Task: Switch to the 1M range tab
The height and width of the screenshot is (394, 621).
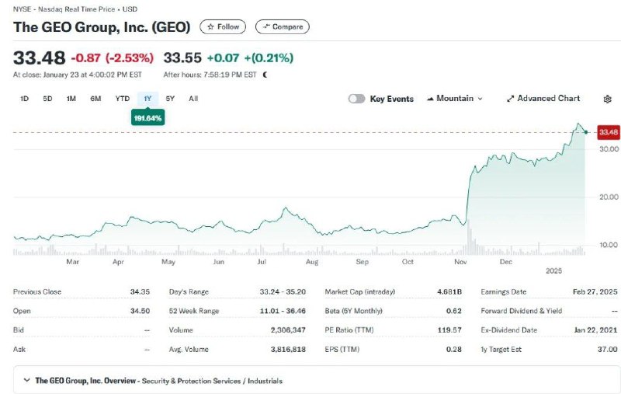Action: (71, 99)
